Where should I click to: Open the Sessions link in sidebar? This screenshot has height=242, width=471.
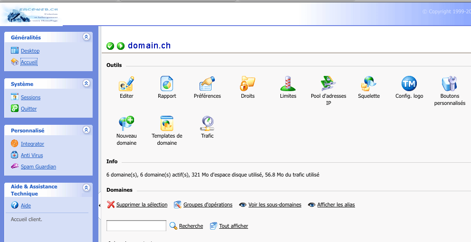(x=30, y=98)
